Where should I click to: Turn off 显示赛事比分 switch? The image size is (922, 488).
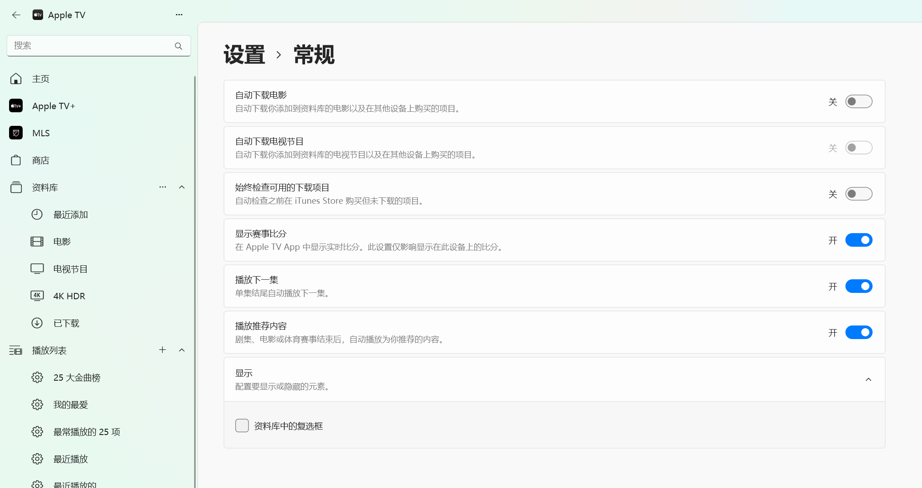[859, 240]
